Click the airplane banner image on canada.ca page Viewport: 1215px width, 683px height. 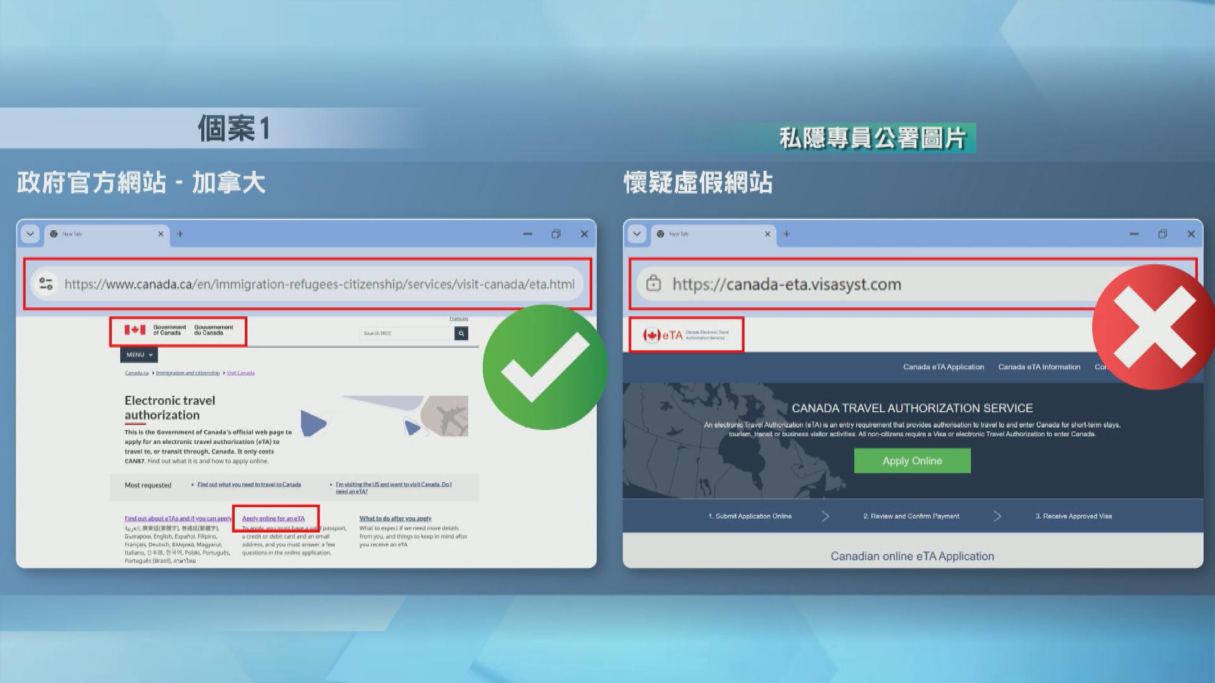click(385, 416)
